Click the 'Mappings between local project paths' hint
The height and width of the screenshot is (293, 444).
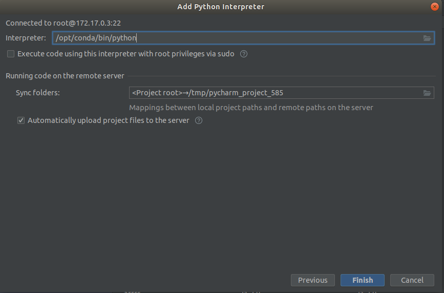point(251,108)
